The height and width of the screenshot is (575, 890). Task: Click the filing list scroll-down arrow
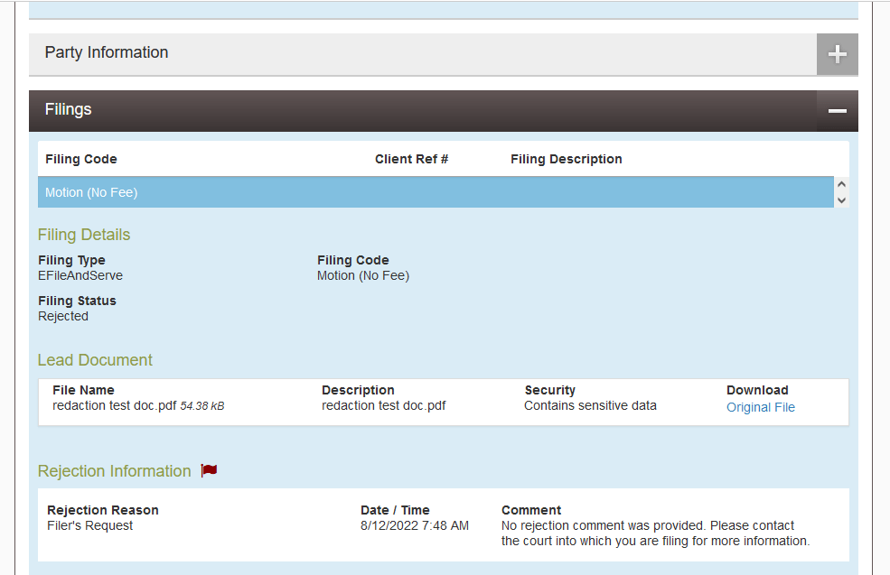(841, 199)
